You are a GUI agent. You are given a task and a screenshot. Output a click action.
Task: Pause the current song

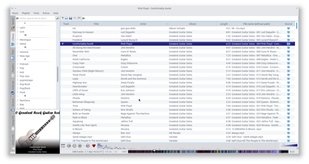(x=74, y=146)
